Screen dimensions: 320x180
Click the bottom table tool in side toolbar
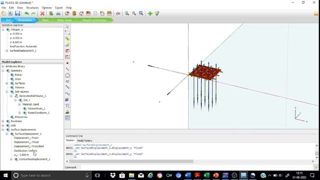(67, 118)
